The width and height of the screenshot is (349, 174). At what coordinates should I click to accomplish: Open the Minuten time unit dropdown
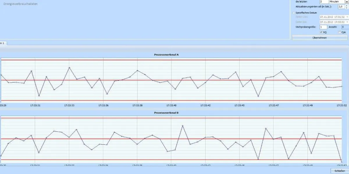coord(346,1)
